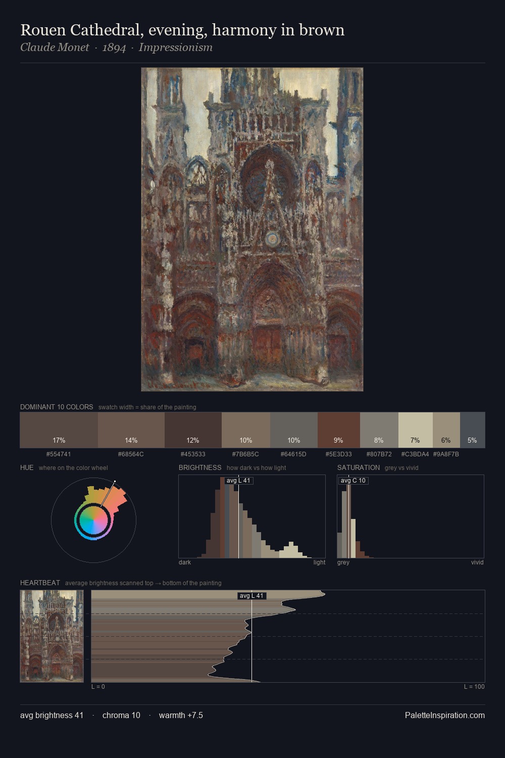Click the 'L = 100' heartbeat axis label
This screenshot has height=758, width=505.
(x=474, y=687)
